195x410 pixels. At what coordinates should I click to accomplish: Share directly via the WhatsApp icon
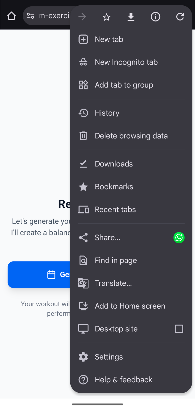point(179,238)
